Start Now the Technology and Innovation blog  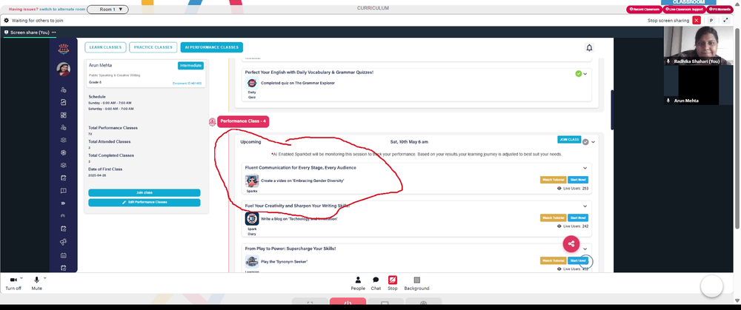(x=578, y=218)
